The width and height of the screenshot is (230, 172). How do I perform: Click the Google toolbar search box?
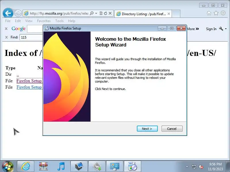point(35,29)
